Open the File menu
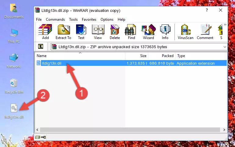Viewport: 235px width, 147px height. coord(39,20)
